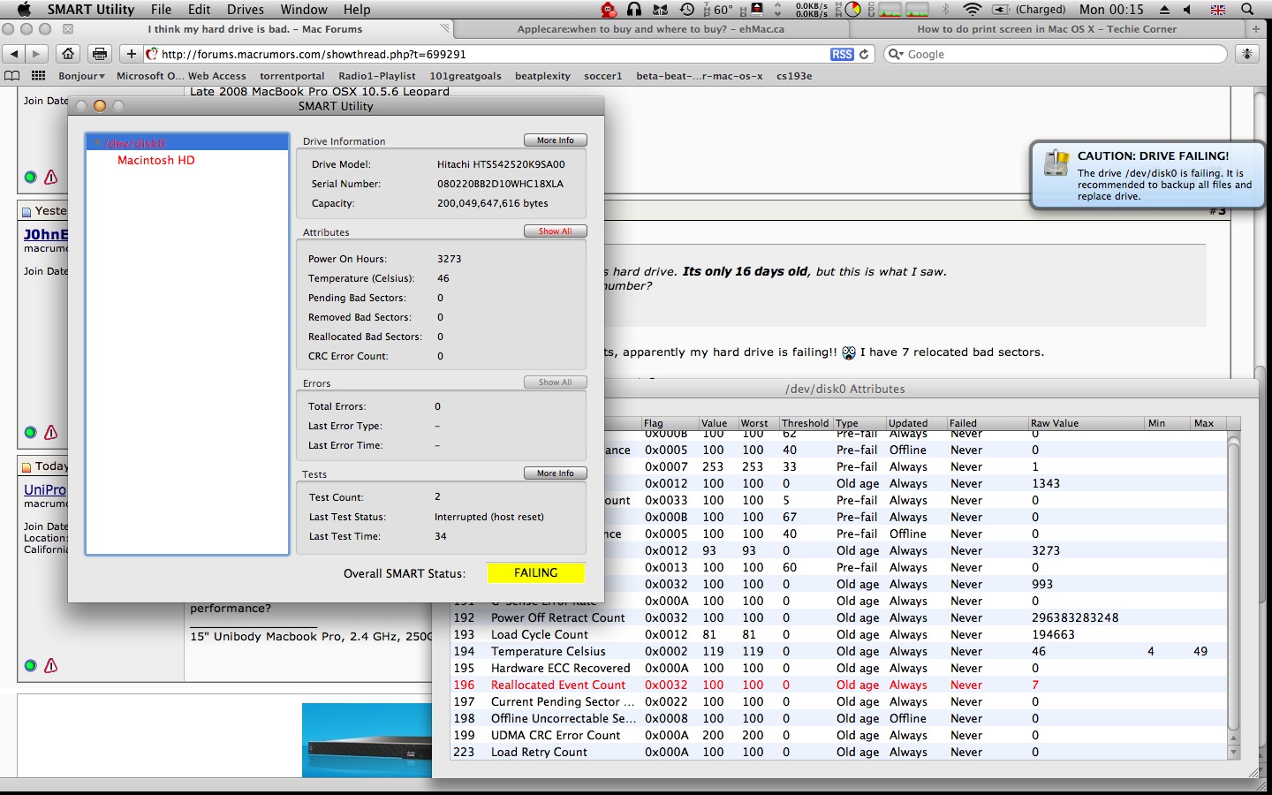Open the Time Machine menu bar icon
The image size is (1272, 795).
click(687, 9)
